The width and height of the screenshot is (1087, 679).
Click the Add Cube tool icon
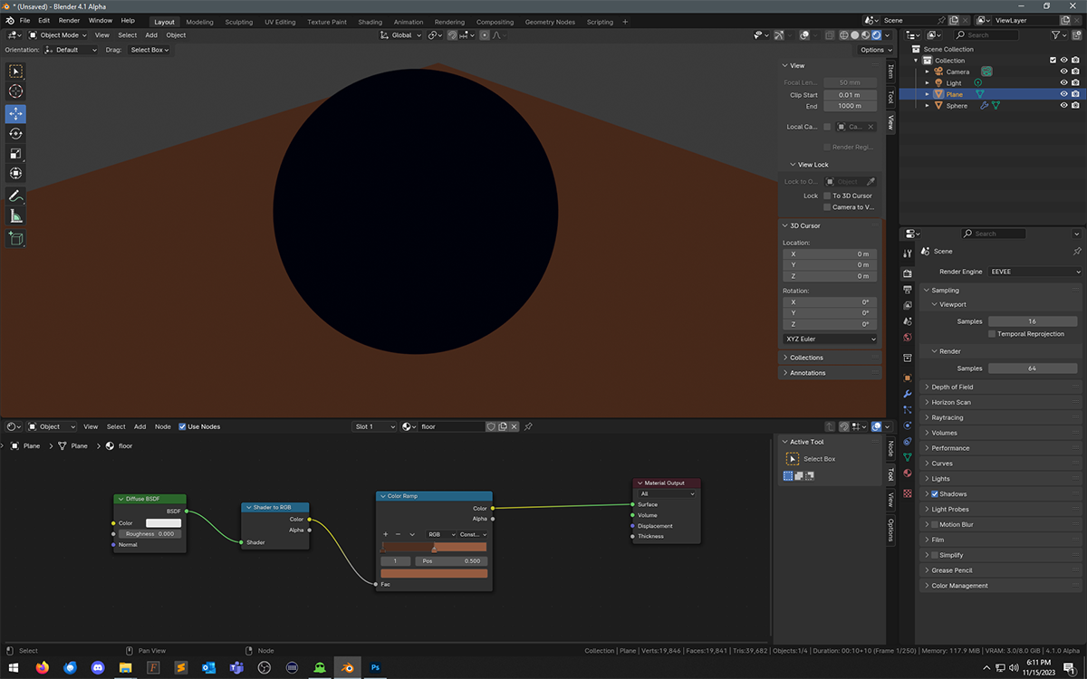click(15, 239)
